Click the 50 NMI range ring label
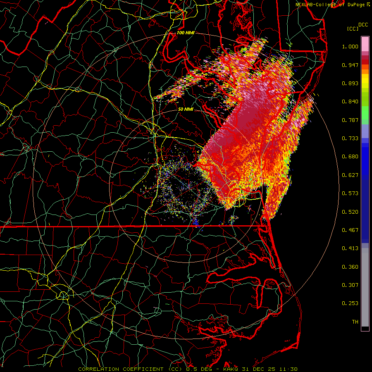 [x=186, y=109]
